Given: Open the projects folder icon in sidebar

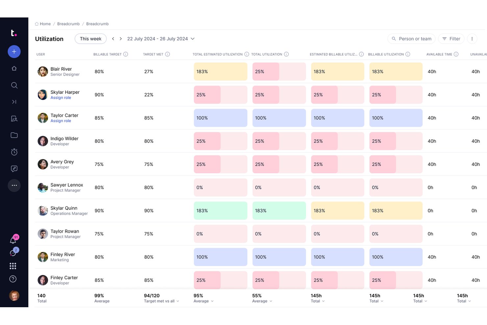Looking at the screenshot, I should [x=14, y=135].
